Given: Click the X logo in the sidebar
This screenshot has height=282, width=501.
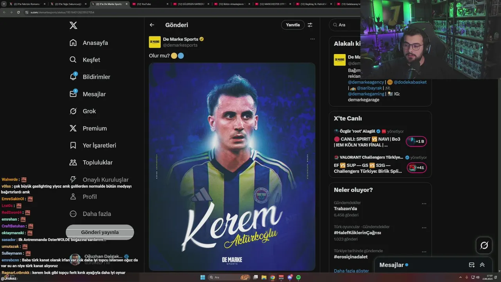Looking at the screenshot, I should 73,25.
